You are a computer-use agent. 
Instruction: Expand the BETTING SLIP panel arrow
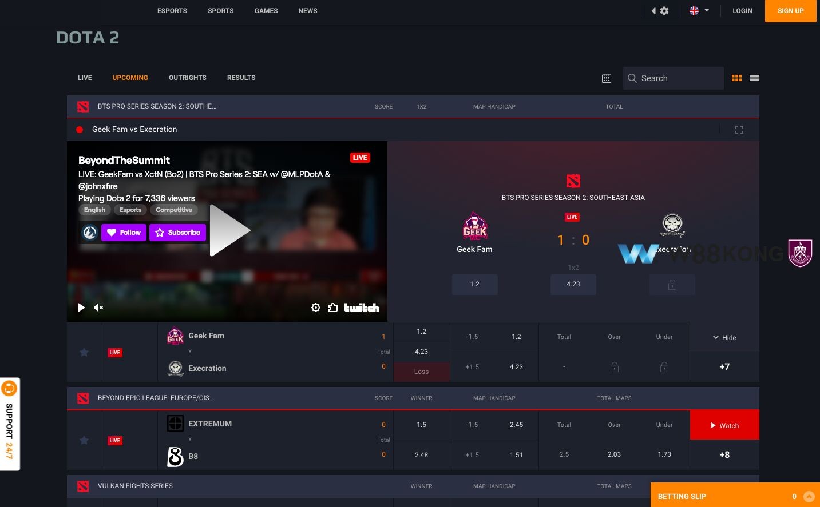(x=809, y=497)
